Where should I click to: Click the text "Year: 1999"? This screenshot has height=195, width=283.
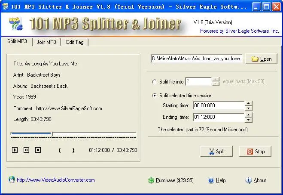coord(24,97)
